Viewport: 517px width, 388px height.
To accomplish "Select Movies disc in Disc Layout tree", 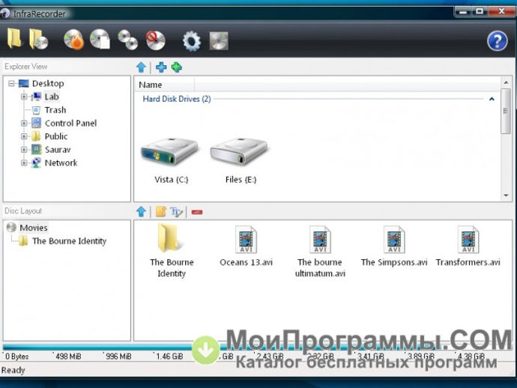I will (33, 228).
